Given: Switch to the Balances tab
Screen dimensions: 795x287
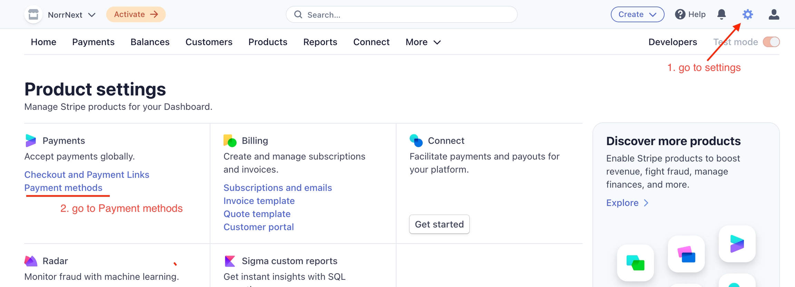Looking at the screenshot, I should click(150, 42).
